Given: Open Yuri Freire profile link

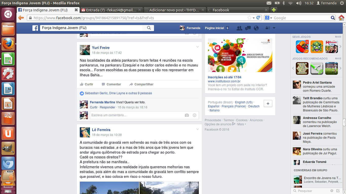Looking at the screenshot, I should tap(101, 48).
